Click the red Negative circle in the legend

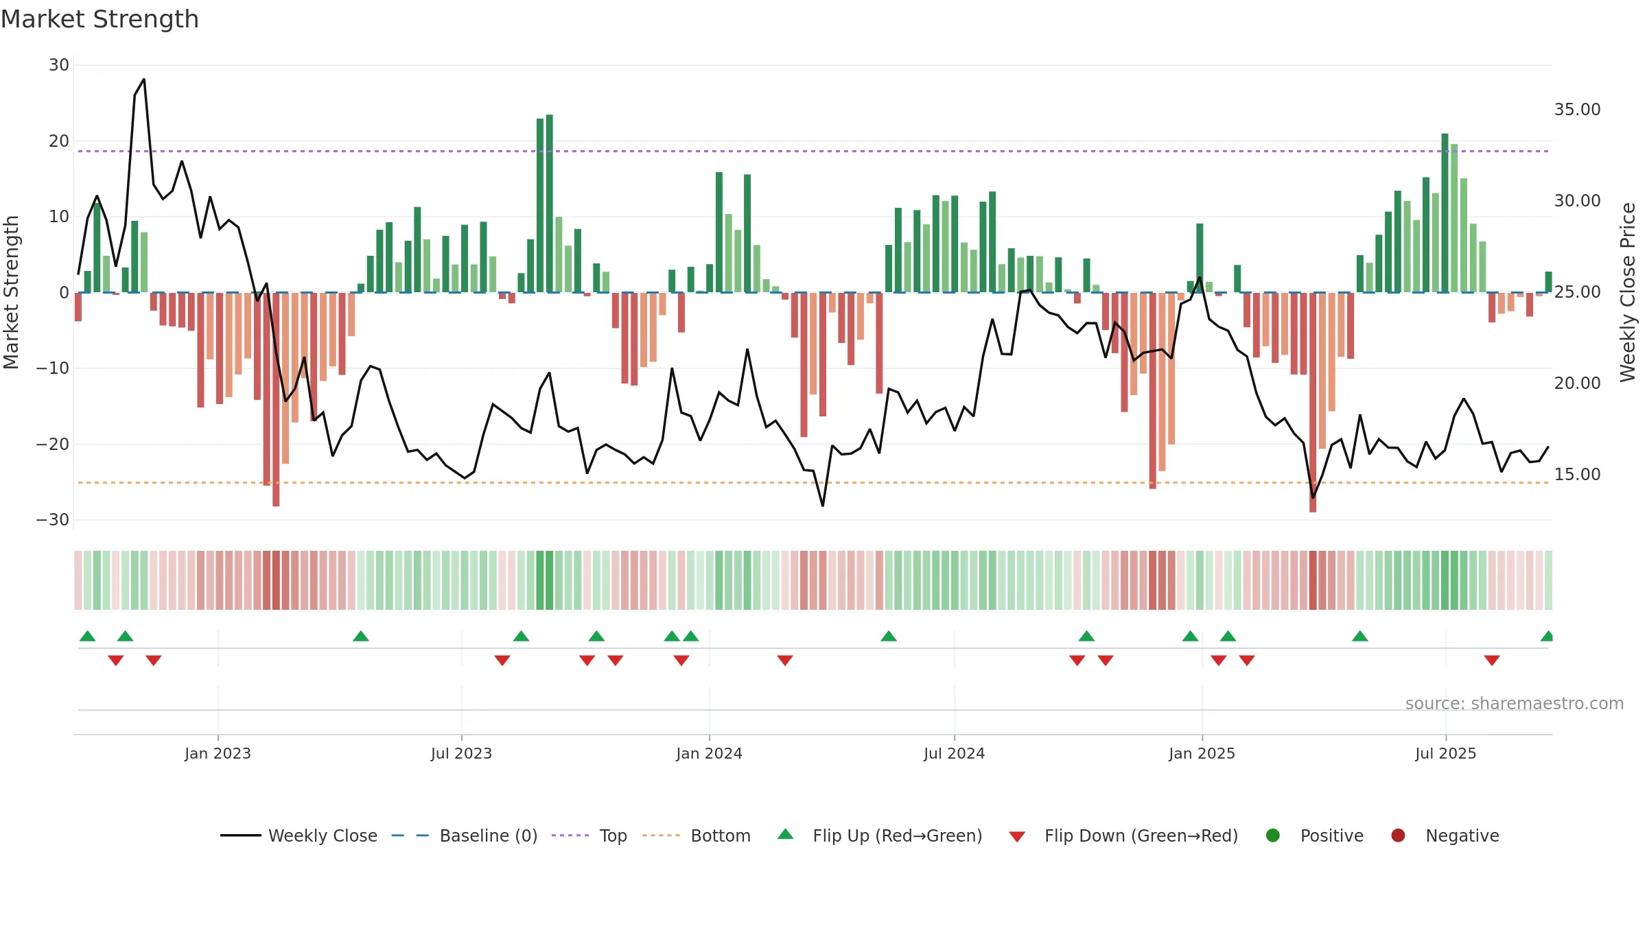(1398, 835)
